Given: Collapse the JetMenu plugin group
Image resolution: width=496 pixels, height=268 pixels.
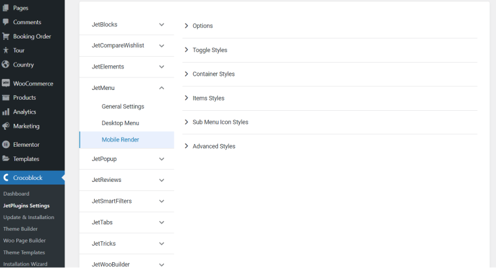Looking at the screenshot, I should (x=161, y=88).
